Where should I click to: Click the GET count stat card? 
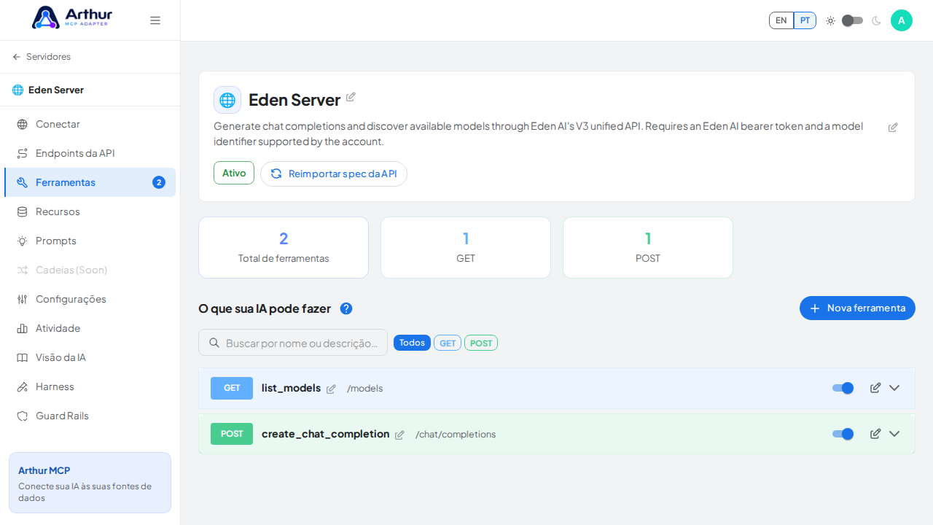pos(466,247)
